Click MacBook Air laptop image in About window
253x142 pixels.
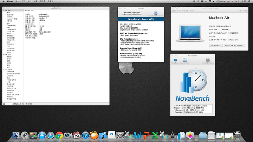[190, 33]
